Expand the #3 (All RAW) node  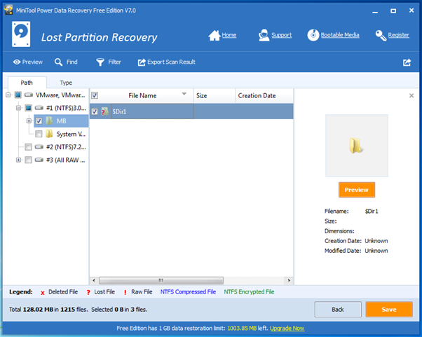pyautogui.click(x=18, y=160)
